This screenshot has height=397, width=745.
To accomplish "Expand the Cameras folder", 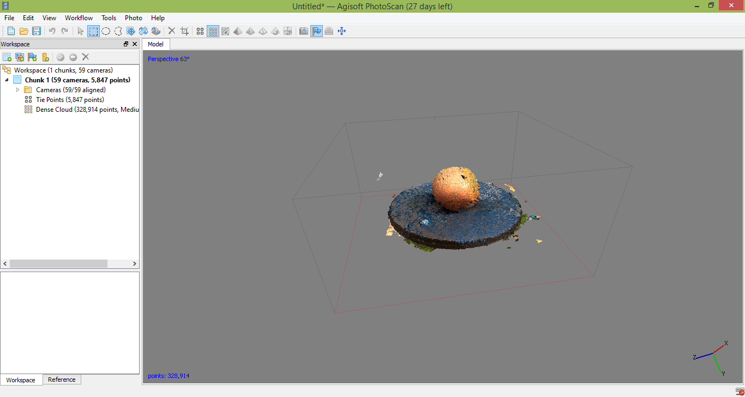I will tap(17, 89).
